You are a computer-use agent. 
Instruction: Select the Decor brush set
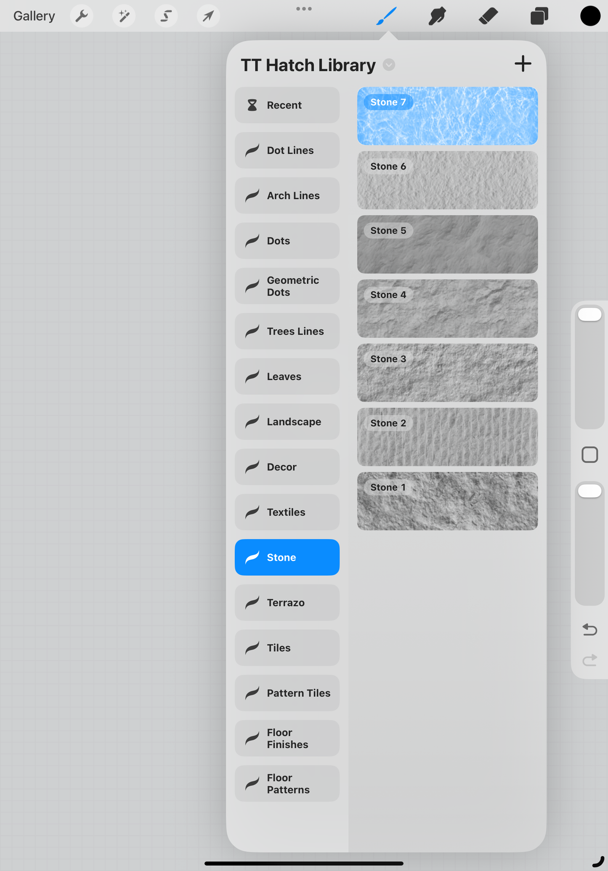tap(287, 467)
